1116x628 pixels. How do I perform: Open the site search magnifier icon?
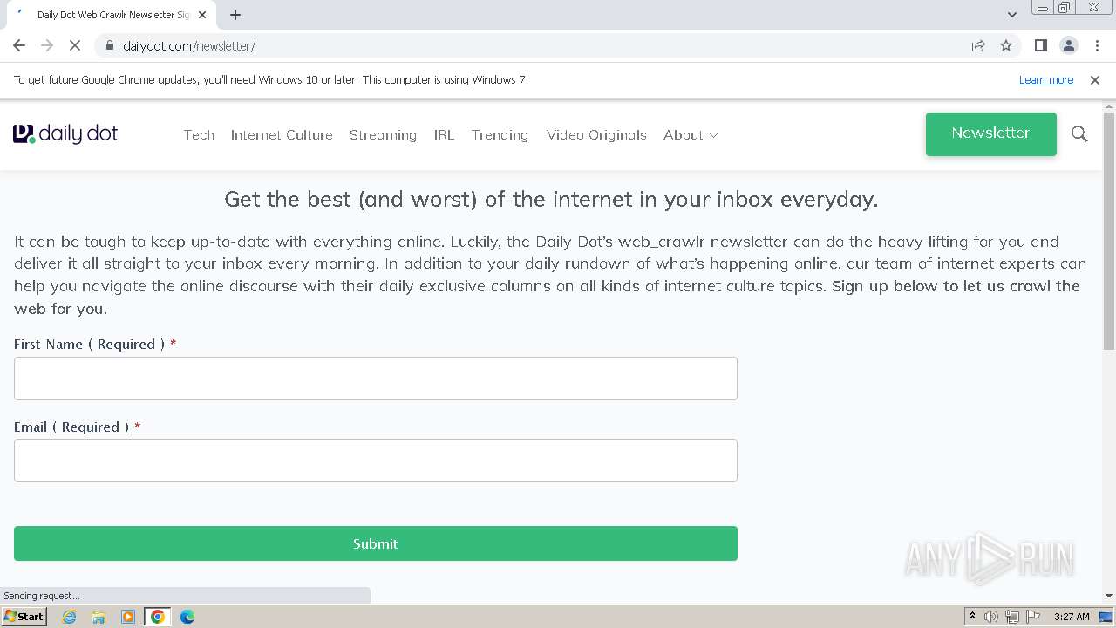point(1079,134)
